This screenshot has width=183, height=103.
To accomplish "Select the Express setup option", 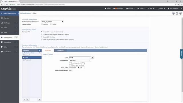I will click(42, 24).
